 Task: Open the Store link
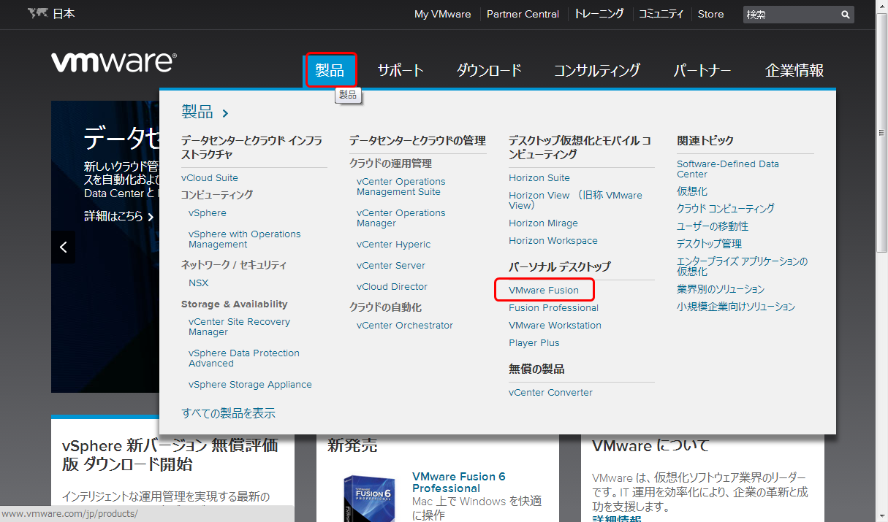tap(710, 14)
